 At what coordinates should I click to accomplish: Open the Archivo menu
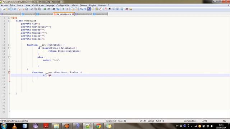(x=4, y=5)
